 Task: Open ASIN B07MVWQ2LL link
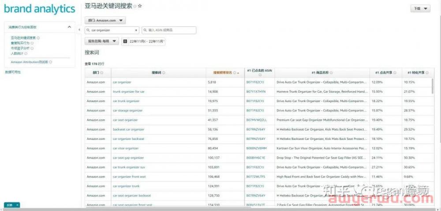[257, 120]
